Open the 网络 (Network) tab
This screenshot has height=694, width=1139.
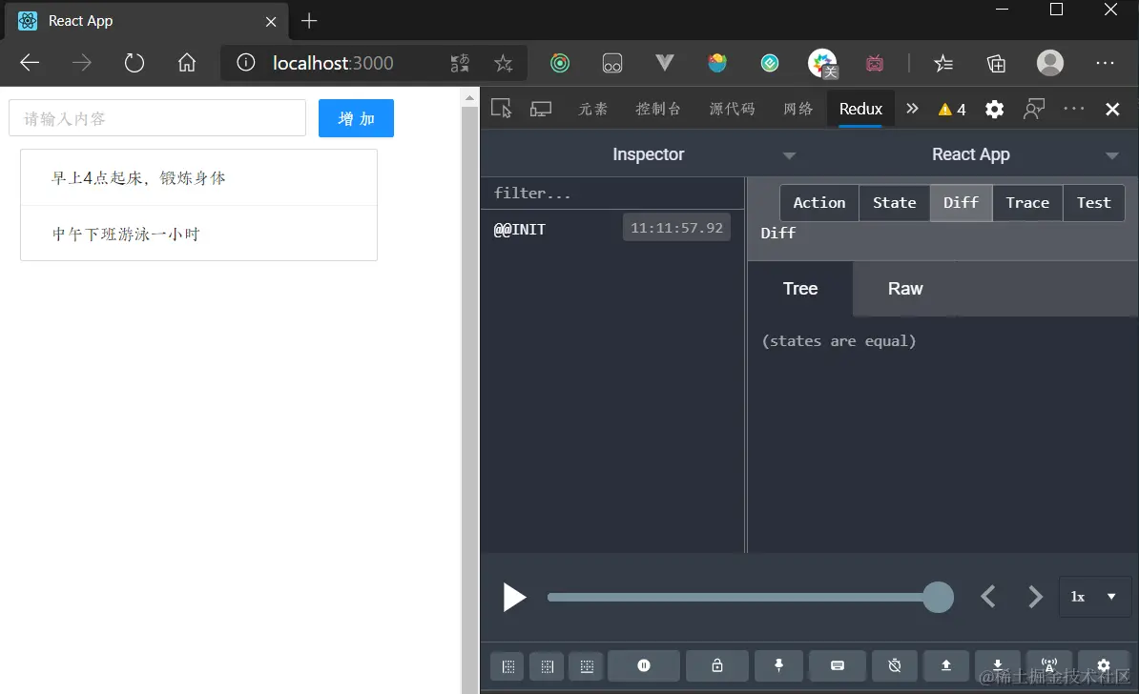(x=797, y=109)
